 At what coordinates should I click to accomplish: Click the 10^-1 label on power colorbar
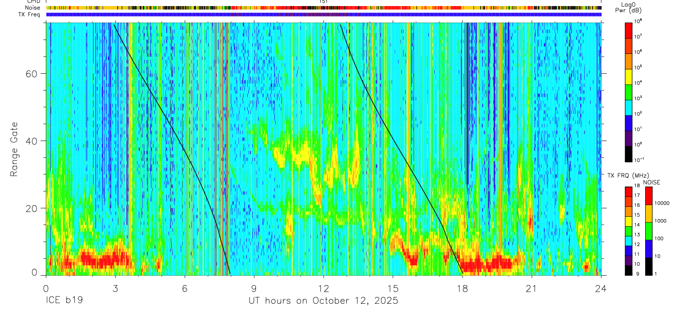click(x=639, y=160)
